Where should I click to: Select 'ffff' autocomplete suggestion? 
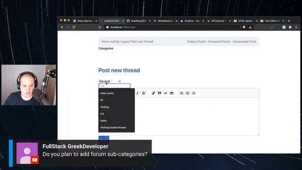[117, 114]
